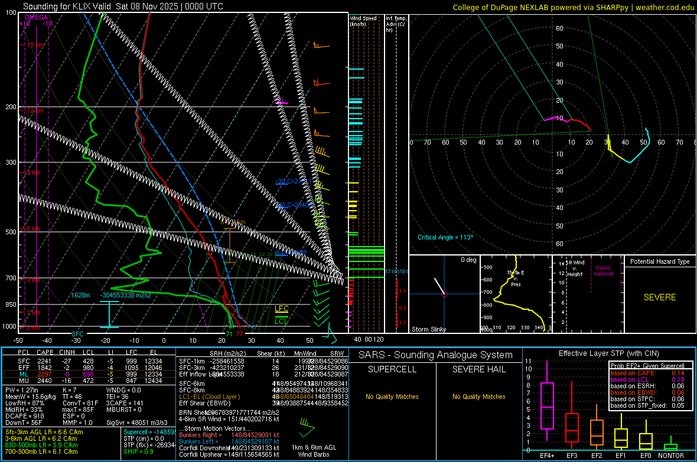Click 'No Quality Matches' under SUPERCELL
The height and width of the screenshot is (462, 697).
tap(392, 397)
